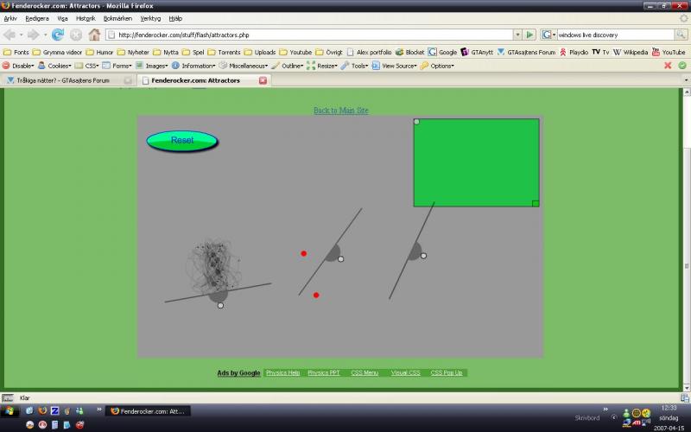Image resolution: width=691 pixels, height=432 pixels.
Task: Click the green Go arrow beside address bar
Action: pyautogui.click(x=529, y=35)
